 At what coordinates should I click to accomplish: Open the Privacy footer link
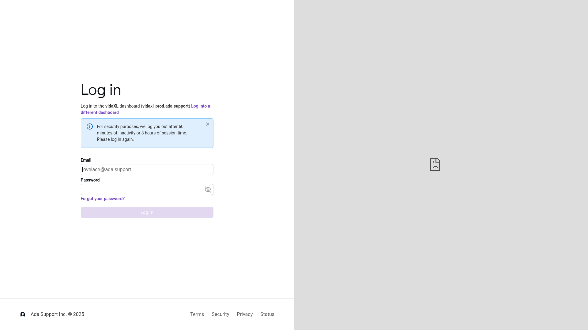[x=245, y=314]
